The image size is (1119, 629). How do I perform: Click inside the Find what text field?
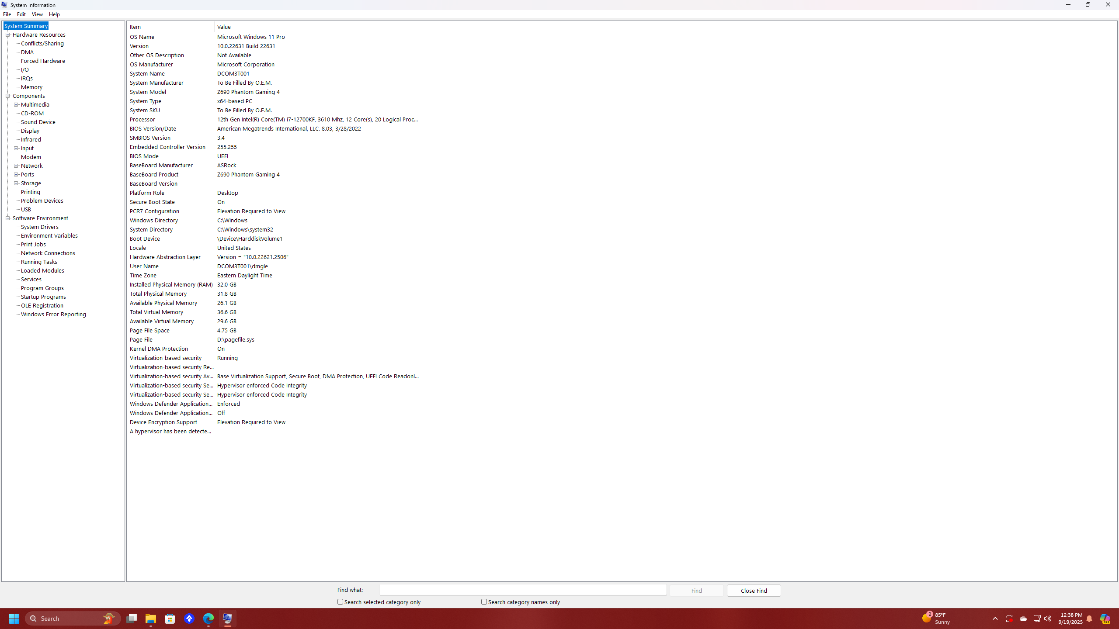(x=522, y=590)
